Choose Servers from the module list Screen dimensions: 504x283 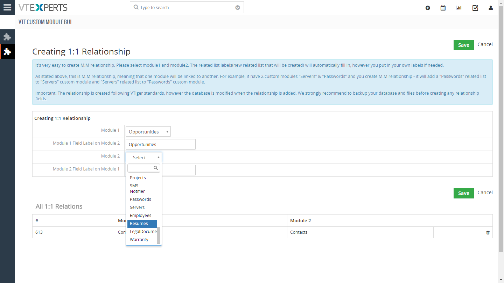tap(142, 207)
